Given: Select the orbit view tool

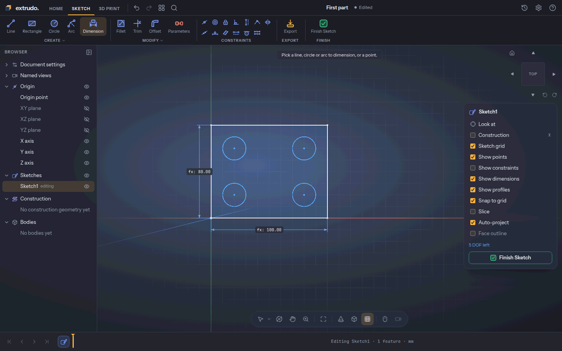Looking at the screenshot, I should click(279, 319).
